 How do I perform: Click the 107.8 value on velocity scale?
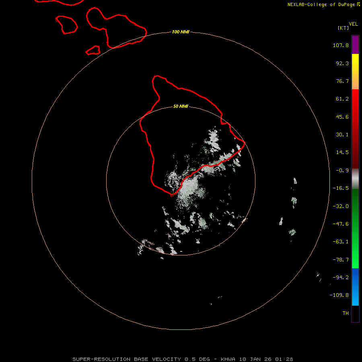point(341,45)
